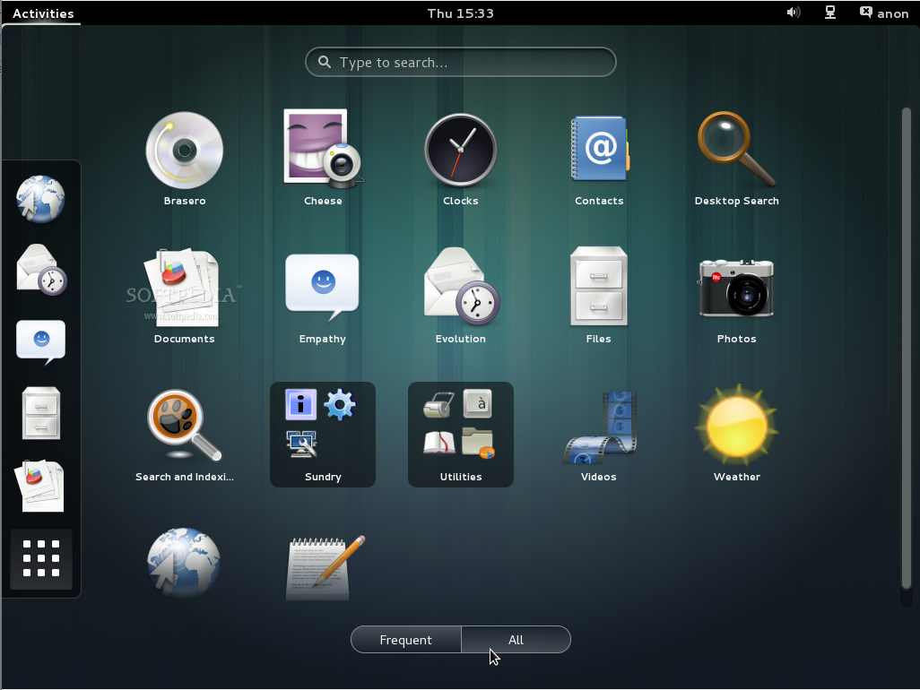Launch the Videos player
This screenshot has height=690, width=920.
point(599,435)
